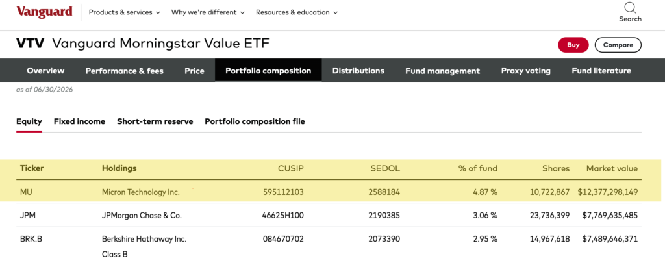This screenshot has height=265, width=665.
Task: Click the 2.95 % fund value
Action: click(x=485, y=239)
